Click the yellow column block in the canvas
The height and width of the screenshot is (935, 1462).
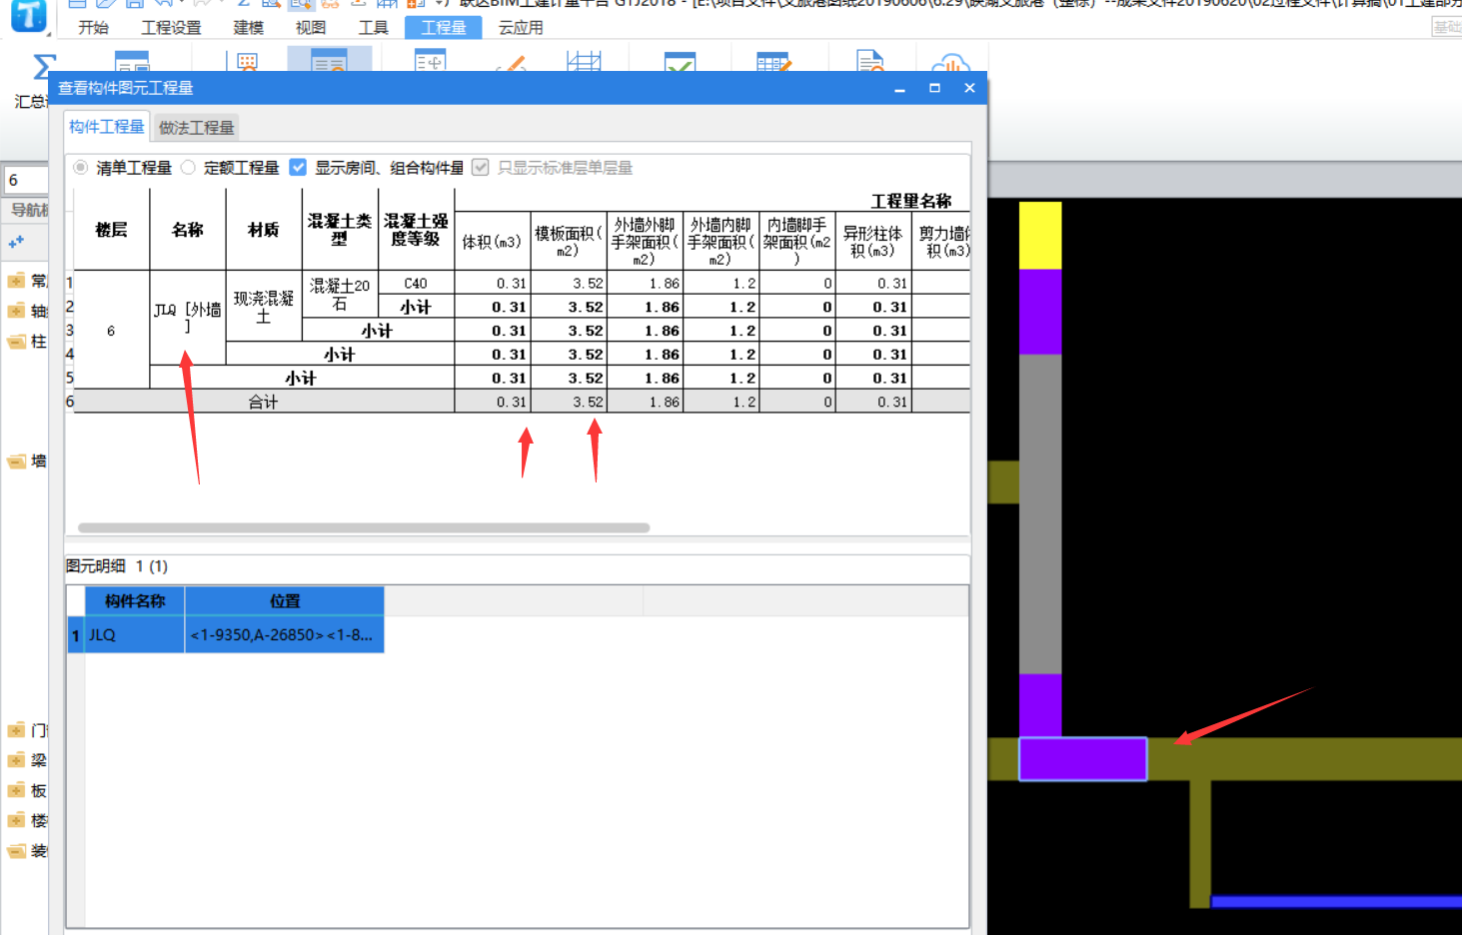click(1040, 235)
